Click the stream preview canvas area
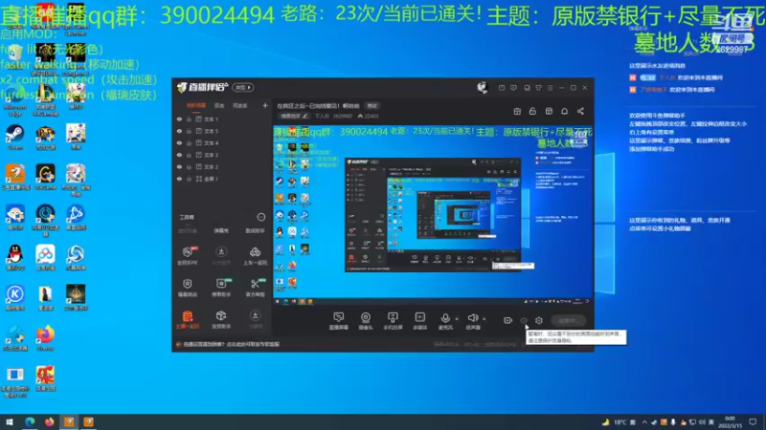Screen dimensions: 766x430 (433, 215)
